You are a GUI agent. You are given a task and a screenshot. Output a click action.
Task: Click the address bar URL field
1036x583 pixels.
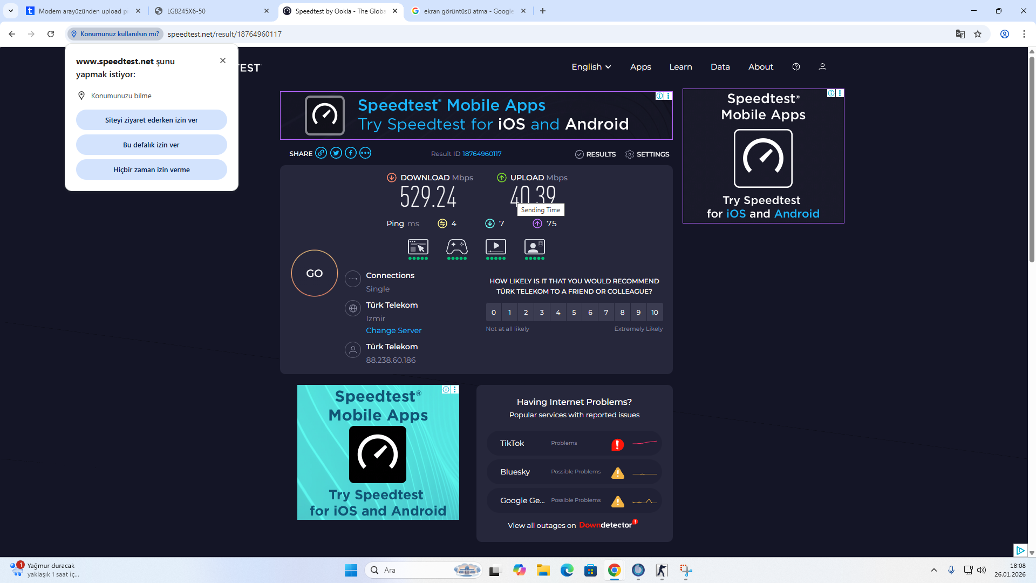click(x=556, y=34)
